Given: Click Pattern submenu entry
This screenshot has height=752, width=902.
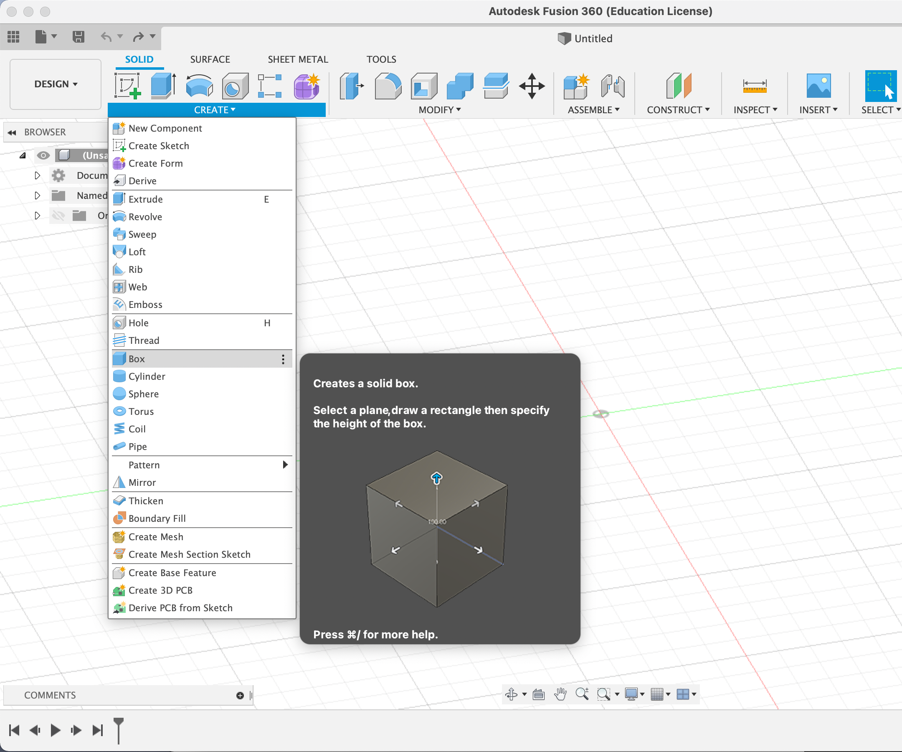Looking at the screenshot, I should [144, 465].
